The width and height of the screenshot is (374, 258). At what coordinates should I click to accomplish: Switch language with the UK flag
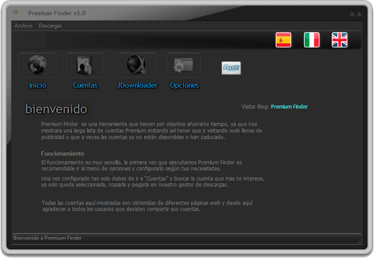click(x=340, y=40)
